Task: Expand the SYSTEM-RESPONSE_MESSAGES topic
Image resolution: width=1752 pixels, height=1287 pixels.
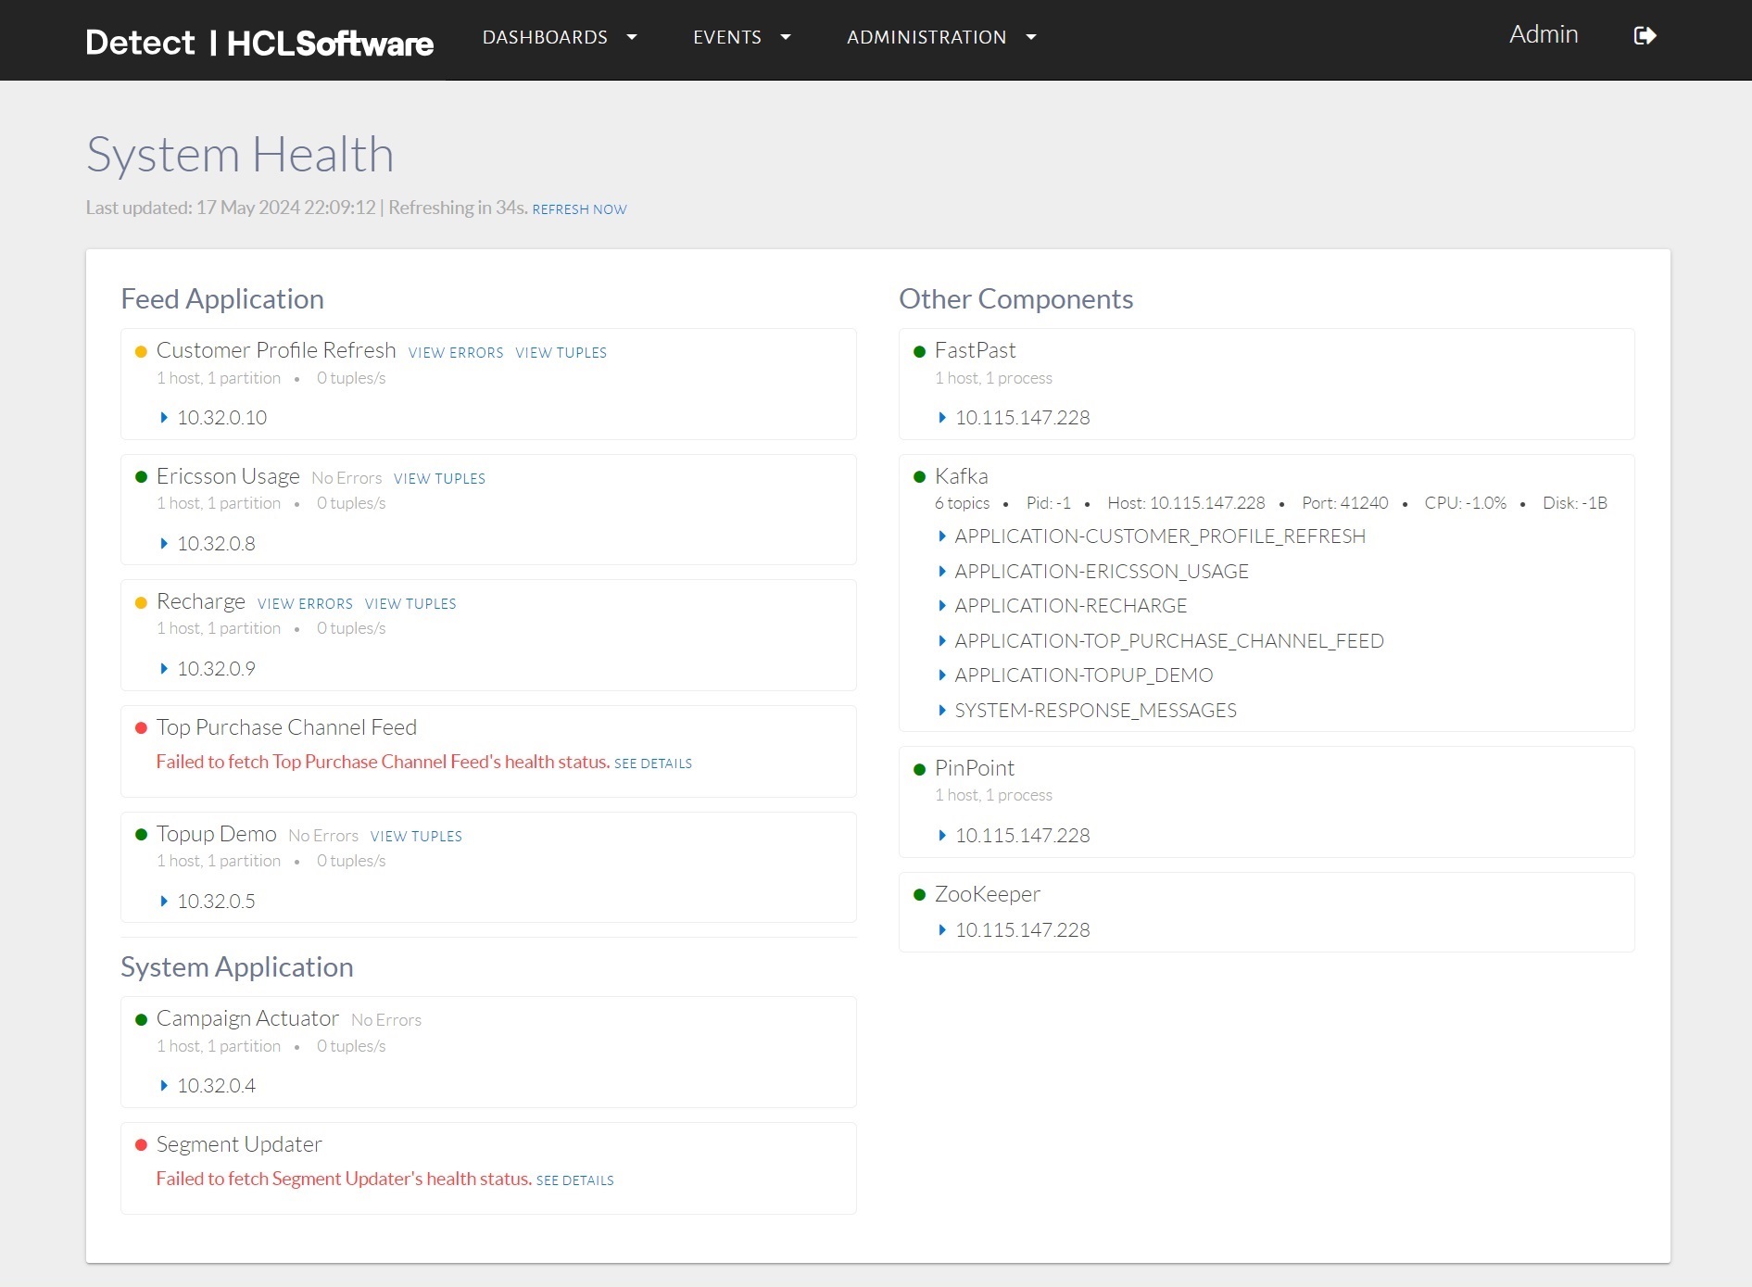Action: [x=942, y=711]
